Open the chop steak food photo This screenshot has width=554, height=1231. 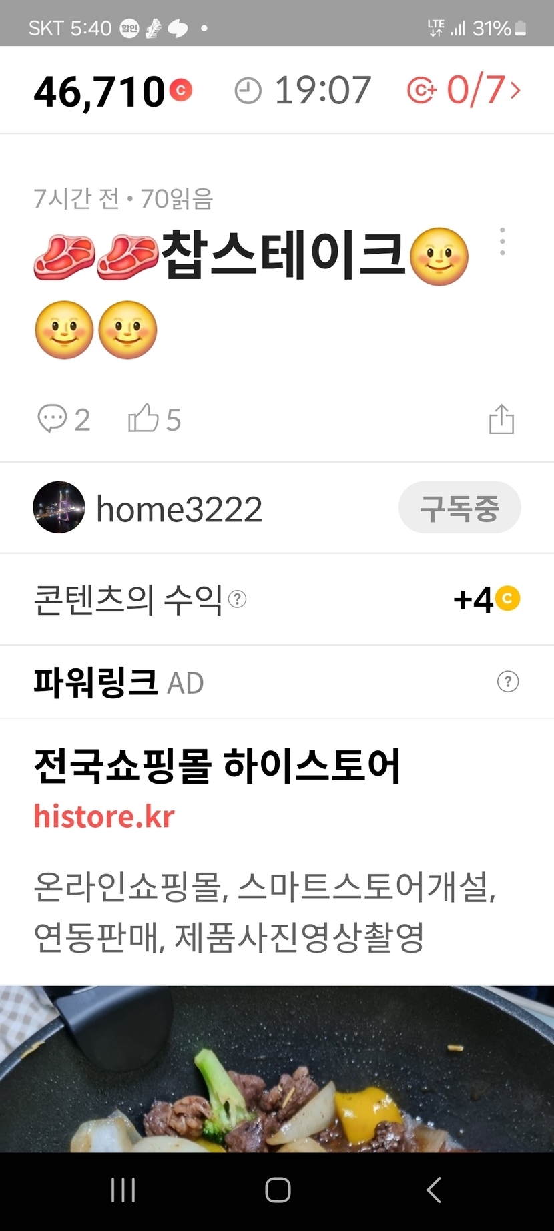coord(277,1069)
